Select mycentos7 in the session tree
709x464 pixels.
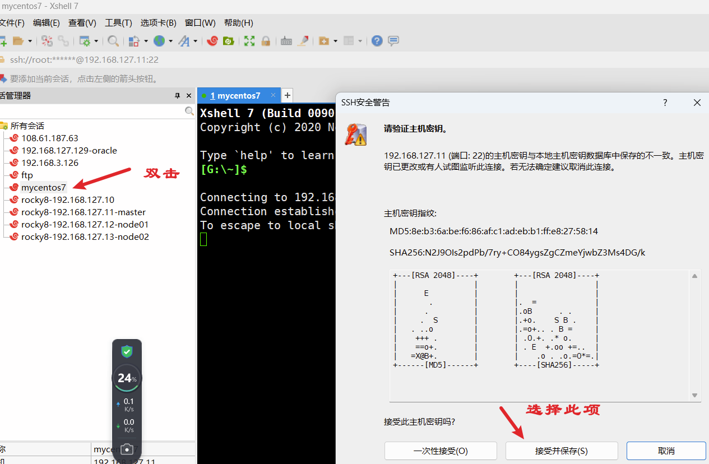pyautogui.click(x=44, y=187)
